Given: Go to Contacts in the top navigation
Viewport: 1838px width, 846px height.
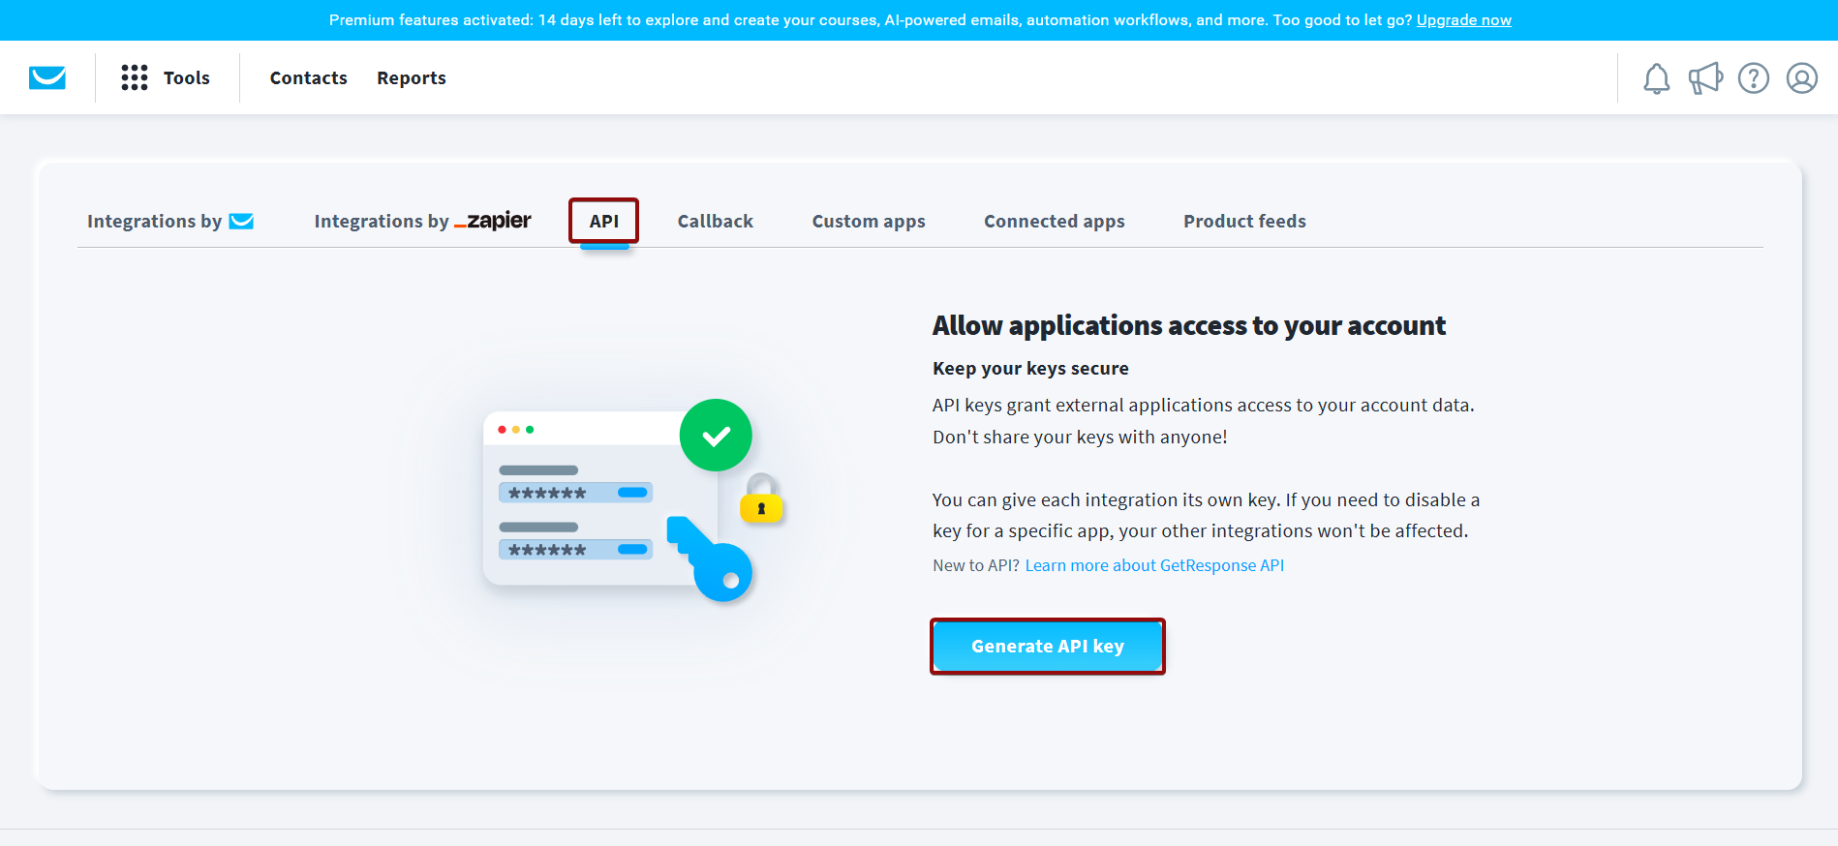Looking at the screenshot, I should click(x=308, y=78).
